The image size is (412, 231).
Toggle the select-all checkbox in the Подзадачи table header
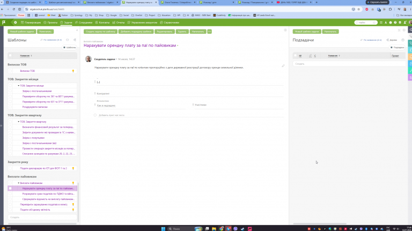coord(296,55)
